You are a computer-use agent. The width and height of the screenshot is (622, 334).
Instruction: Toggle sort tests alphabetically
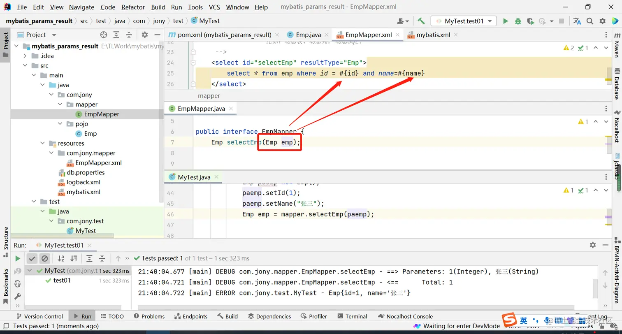[61, 258]
